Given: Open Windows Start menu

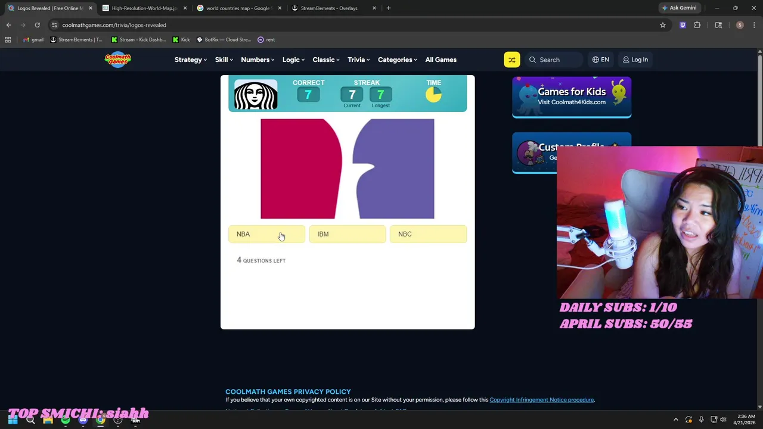Looking at the screenshot, I should pos(13,420).
